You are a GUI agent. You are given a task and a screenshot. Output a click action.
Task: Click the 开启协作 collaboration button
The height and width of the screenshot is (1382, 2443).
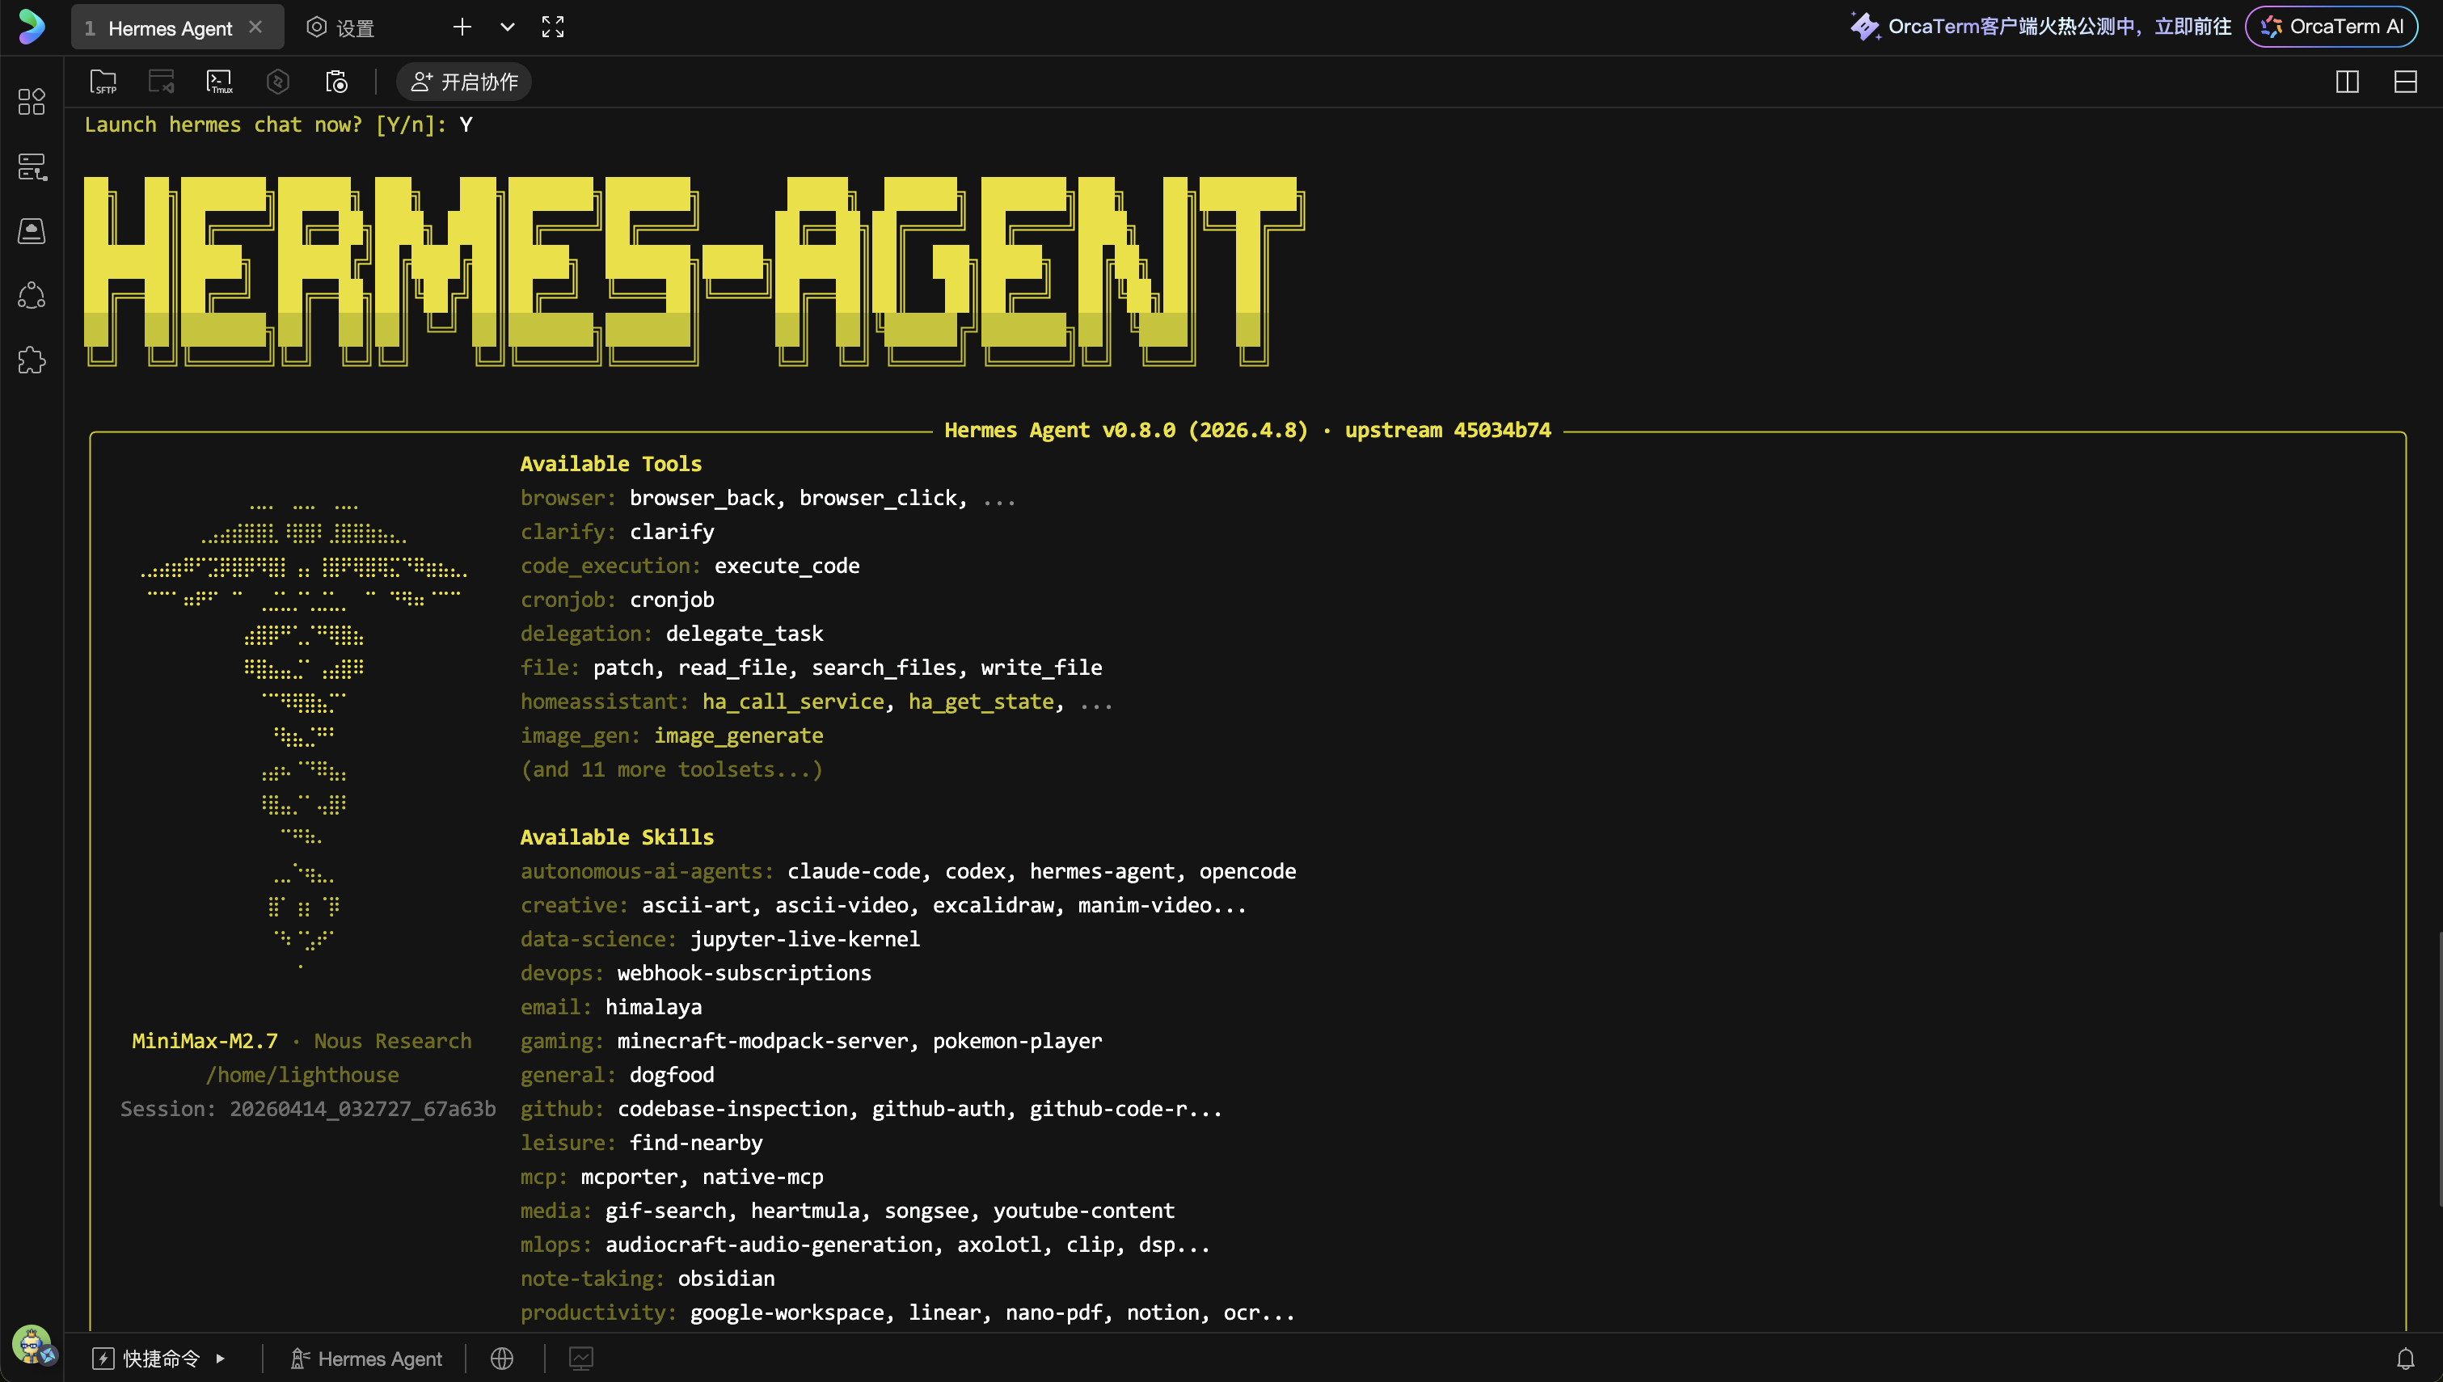coord(464,82)
